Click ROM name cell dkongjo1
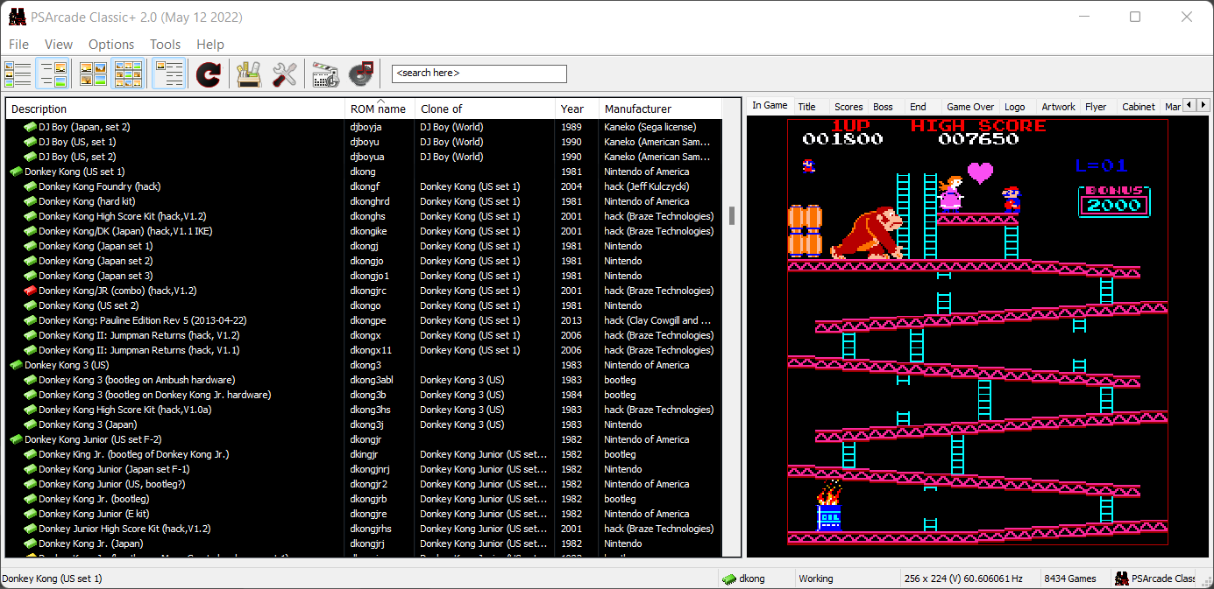The height and width of the screenshot is (589, 1214). pos(369,276)
